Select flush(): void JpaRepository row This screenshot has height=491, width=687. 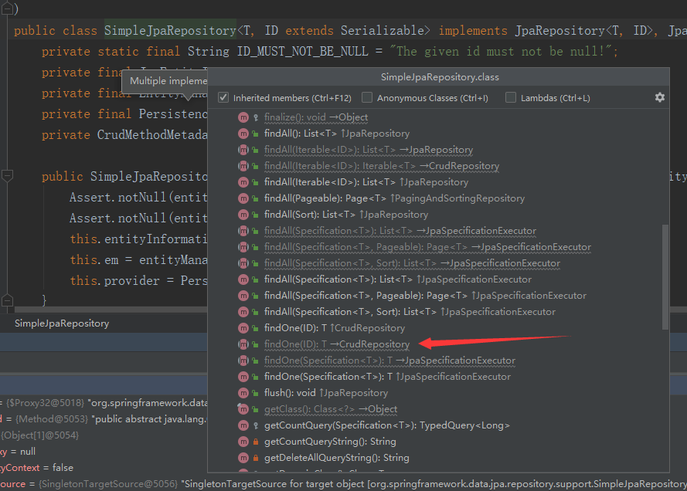click(438, 392)
